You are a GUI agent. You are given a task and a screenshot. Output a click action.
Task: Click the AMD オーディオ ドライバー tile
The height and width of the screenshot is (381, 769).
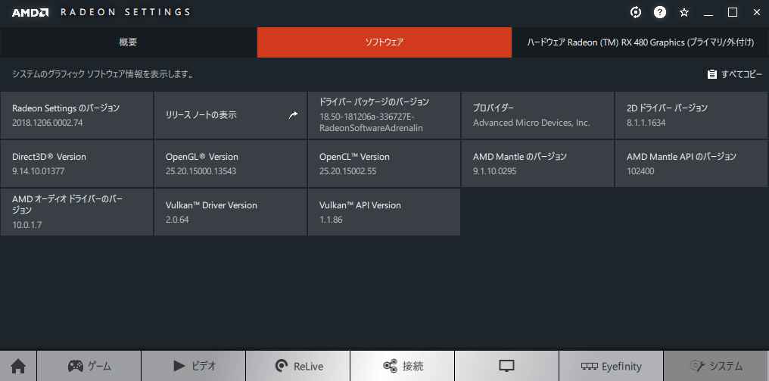pos(76,212)
